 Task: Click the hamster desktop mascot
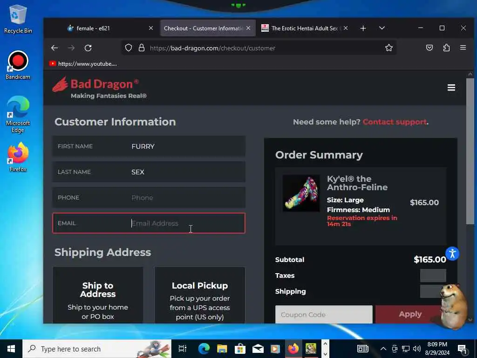pyautogui.click(x=453, y=306)
